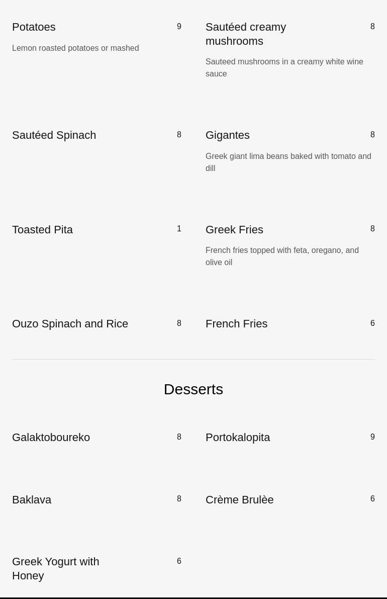Select the Portokalopita dessert
This screenshot has height=599, width=387.
(237, 438)
